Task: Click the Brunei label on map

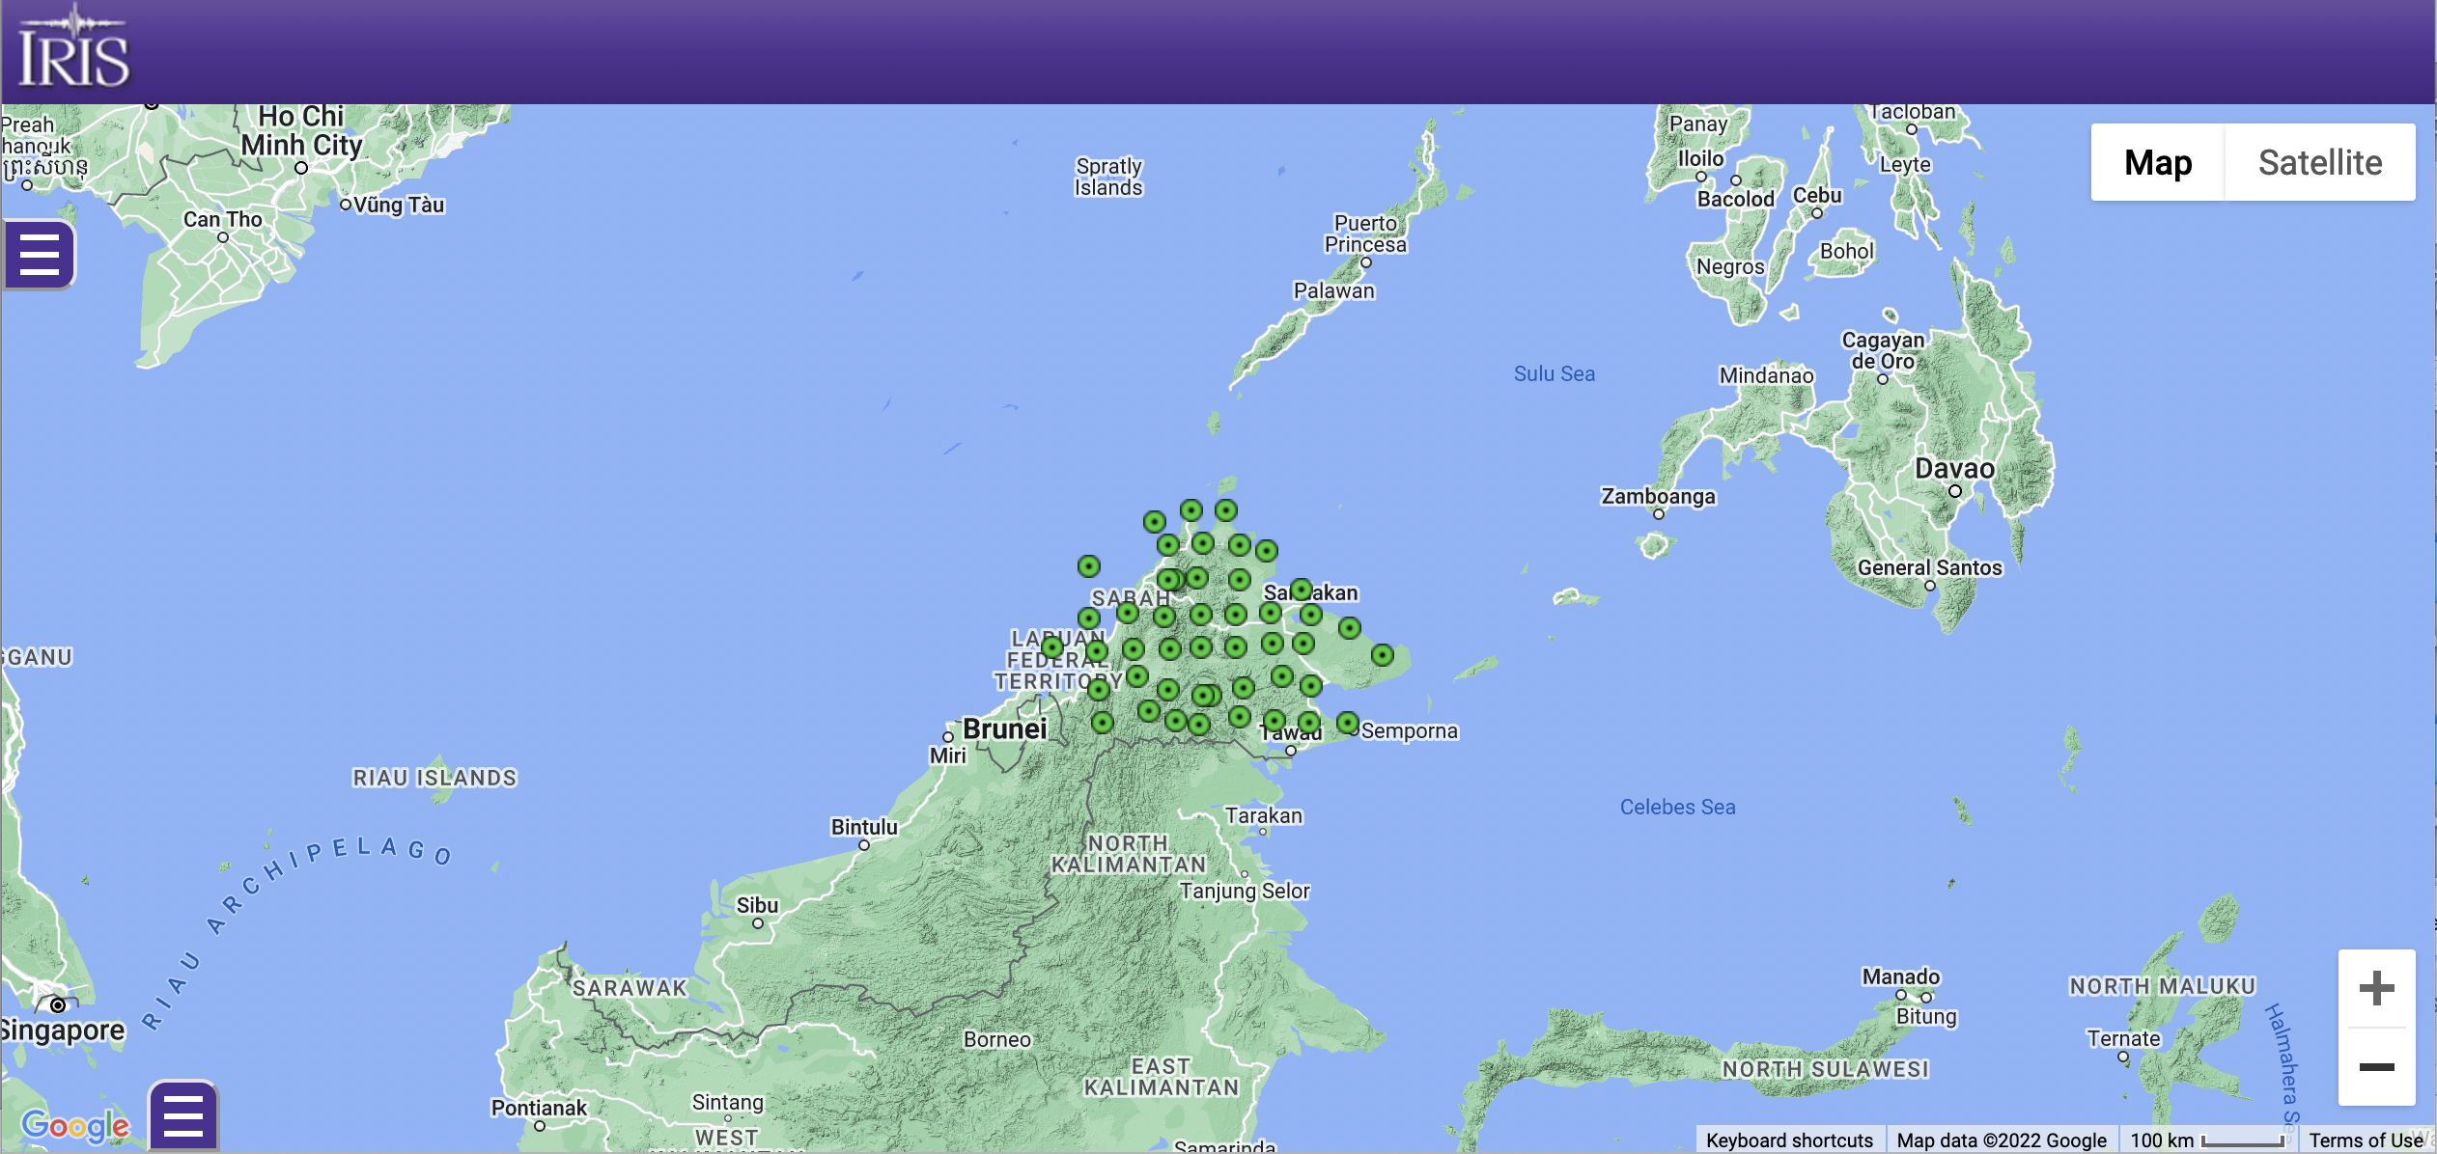Action: (1004, 728)
